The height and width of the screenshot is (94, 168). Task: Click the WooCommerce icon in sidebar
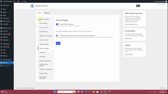(1, 28)
